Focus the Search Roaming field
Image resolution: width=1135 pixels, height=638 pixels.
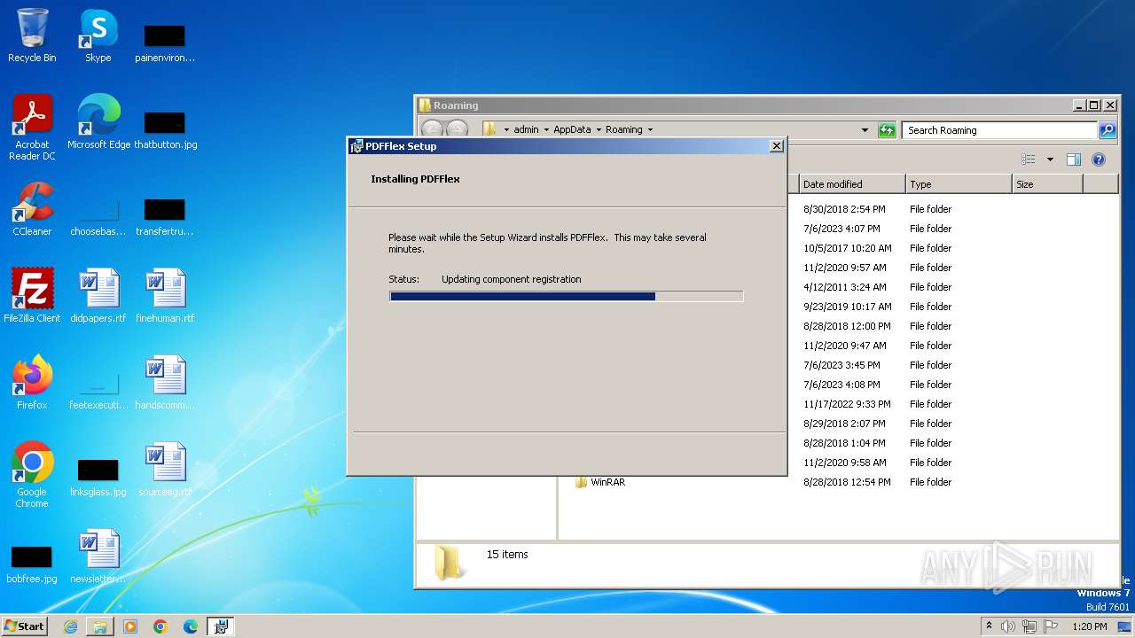tap(1000, 130)
